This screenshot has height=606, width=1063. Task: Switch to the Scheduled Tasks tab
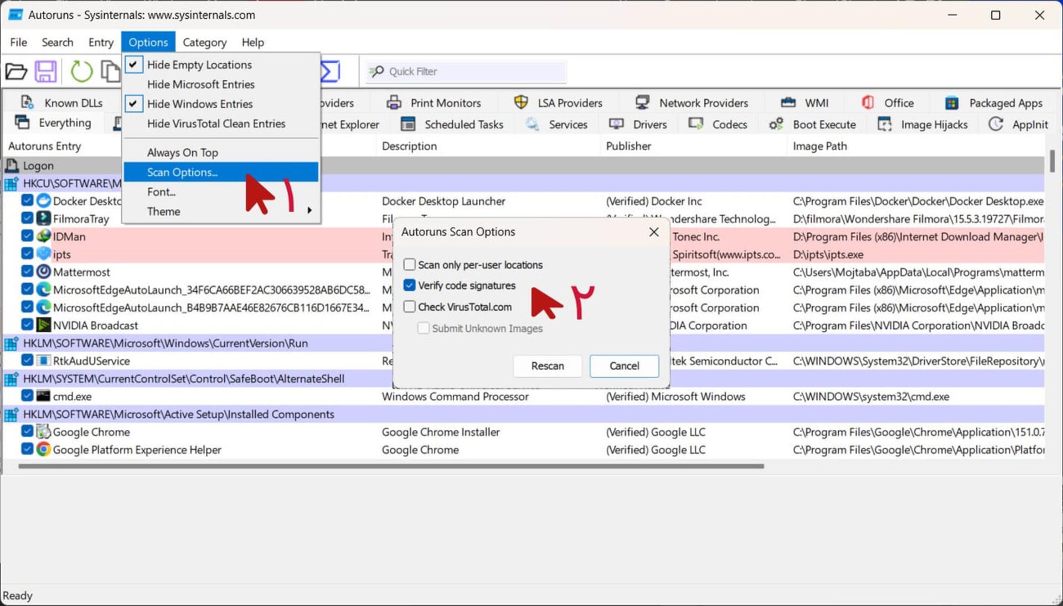tap(452, 124)
